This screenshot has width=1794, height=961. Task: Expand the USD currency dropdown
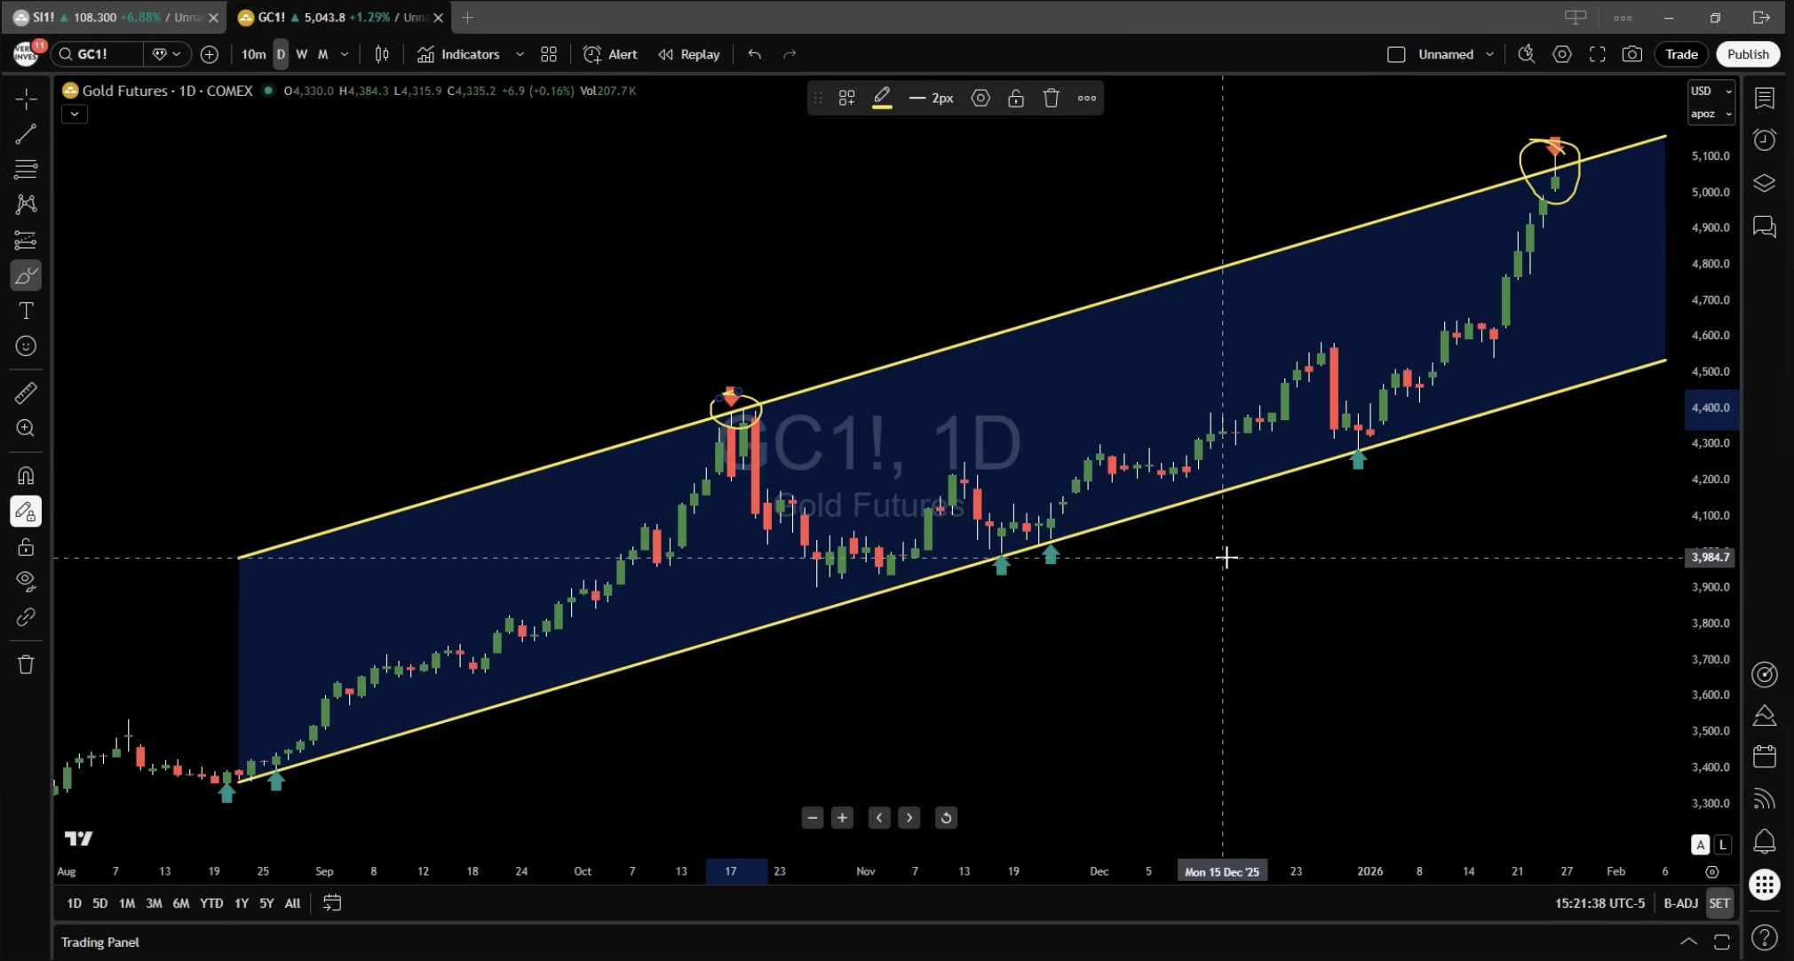pos(1711,91)
